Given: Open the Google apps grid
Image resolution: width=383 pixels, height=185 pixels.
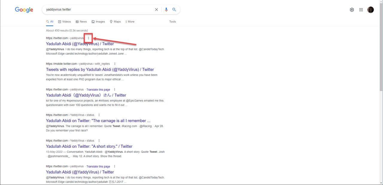Looking at the screenshot, I should click(361, 10).
